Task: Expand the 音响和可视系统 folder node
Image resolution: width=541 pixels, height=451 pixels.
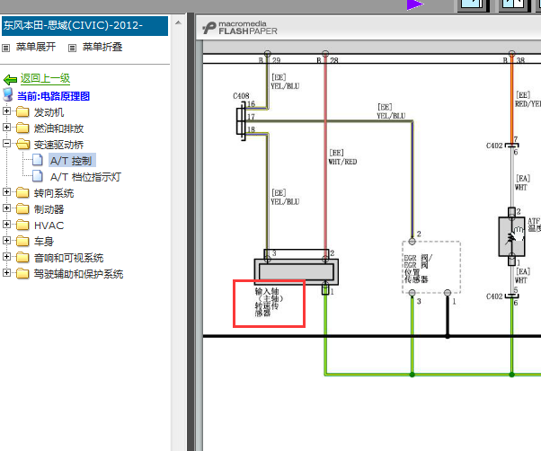Action: pyautogui.click(x=6, y=257)
